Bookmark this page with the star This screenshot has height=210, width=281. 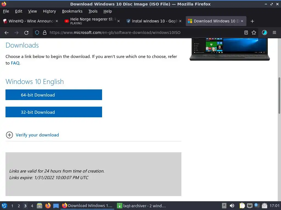[254, 33]
